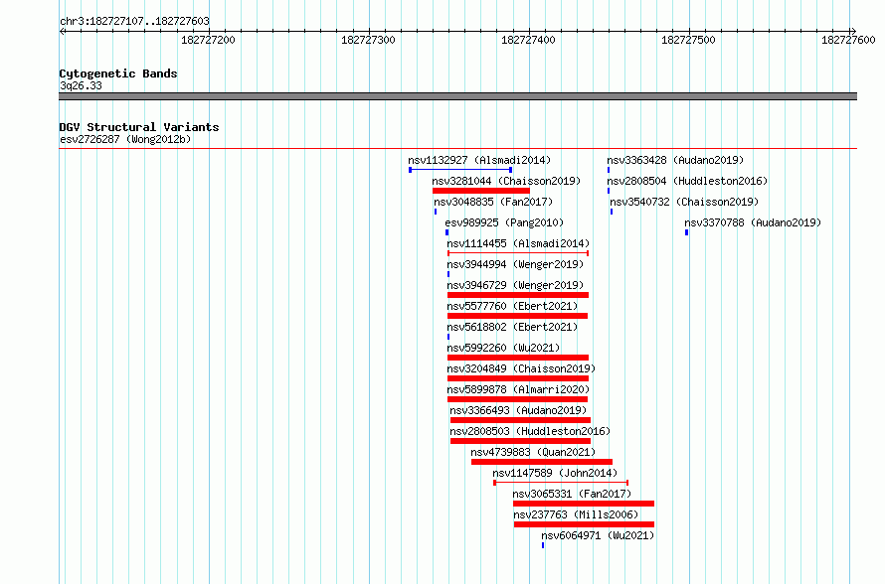
Task: Open nsv3366493 (Audano2019) label
Action: point(518,410)
